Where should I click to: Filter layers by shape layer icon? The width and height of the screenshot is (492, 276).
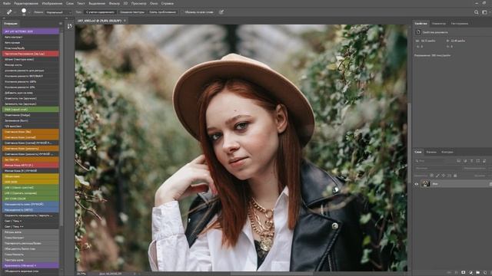478,161
